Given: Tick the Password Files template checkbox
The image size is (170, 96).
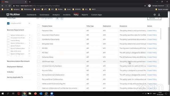Looking at the screenshot, I should pyautogui.click(x=39, y=30).
